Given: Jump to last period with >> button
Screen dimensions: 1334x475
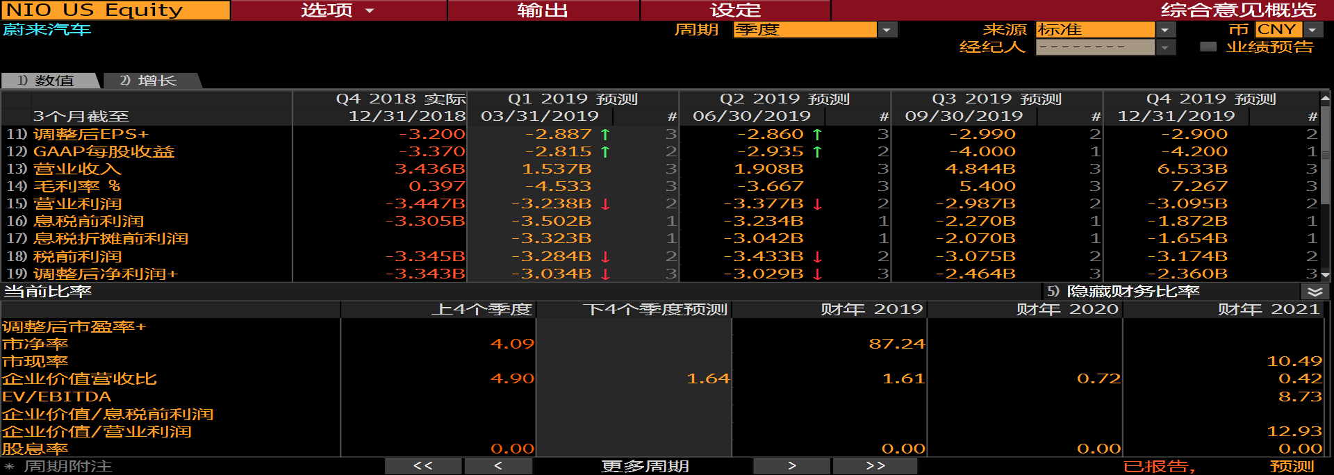Looking at the screenshot, I should [875, 466].
